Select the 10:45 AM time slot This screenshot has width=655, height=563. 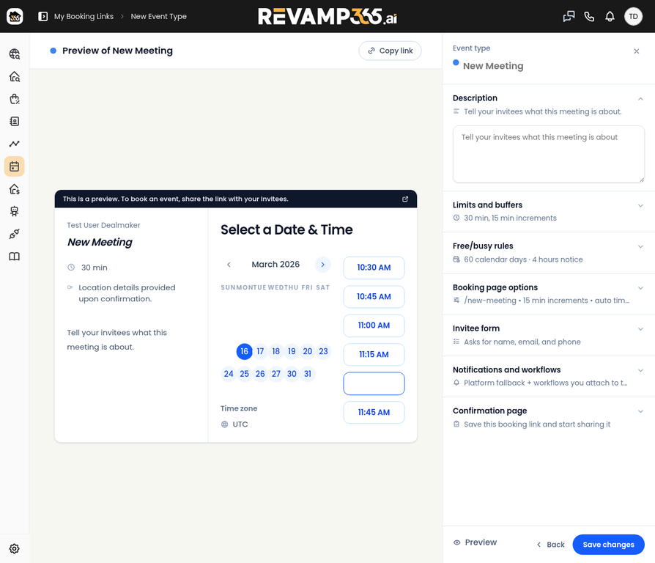click(374, 296)
